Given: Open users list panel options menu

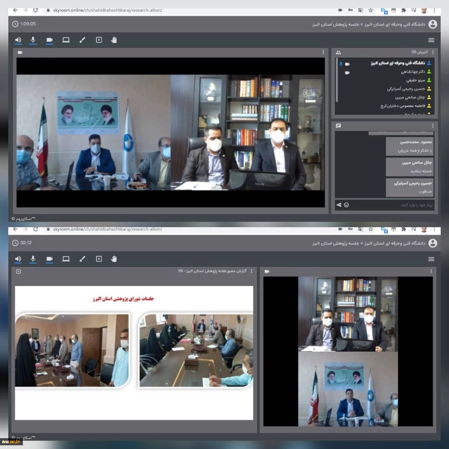Looking at the screenshot, I should click(x=433, y=52).
